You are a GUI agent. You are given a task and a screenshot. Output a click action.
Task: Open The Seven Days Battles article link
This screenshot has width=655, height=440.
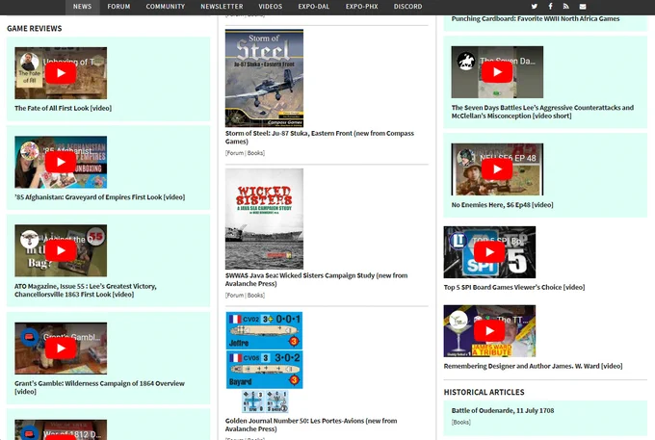542,112
